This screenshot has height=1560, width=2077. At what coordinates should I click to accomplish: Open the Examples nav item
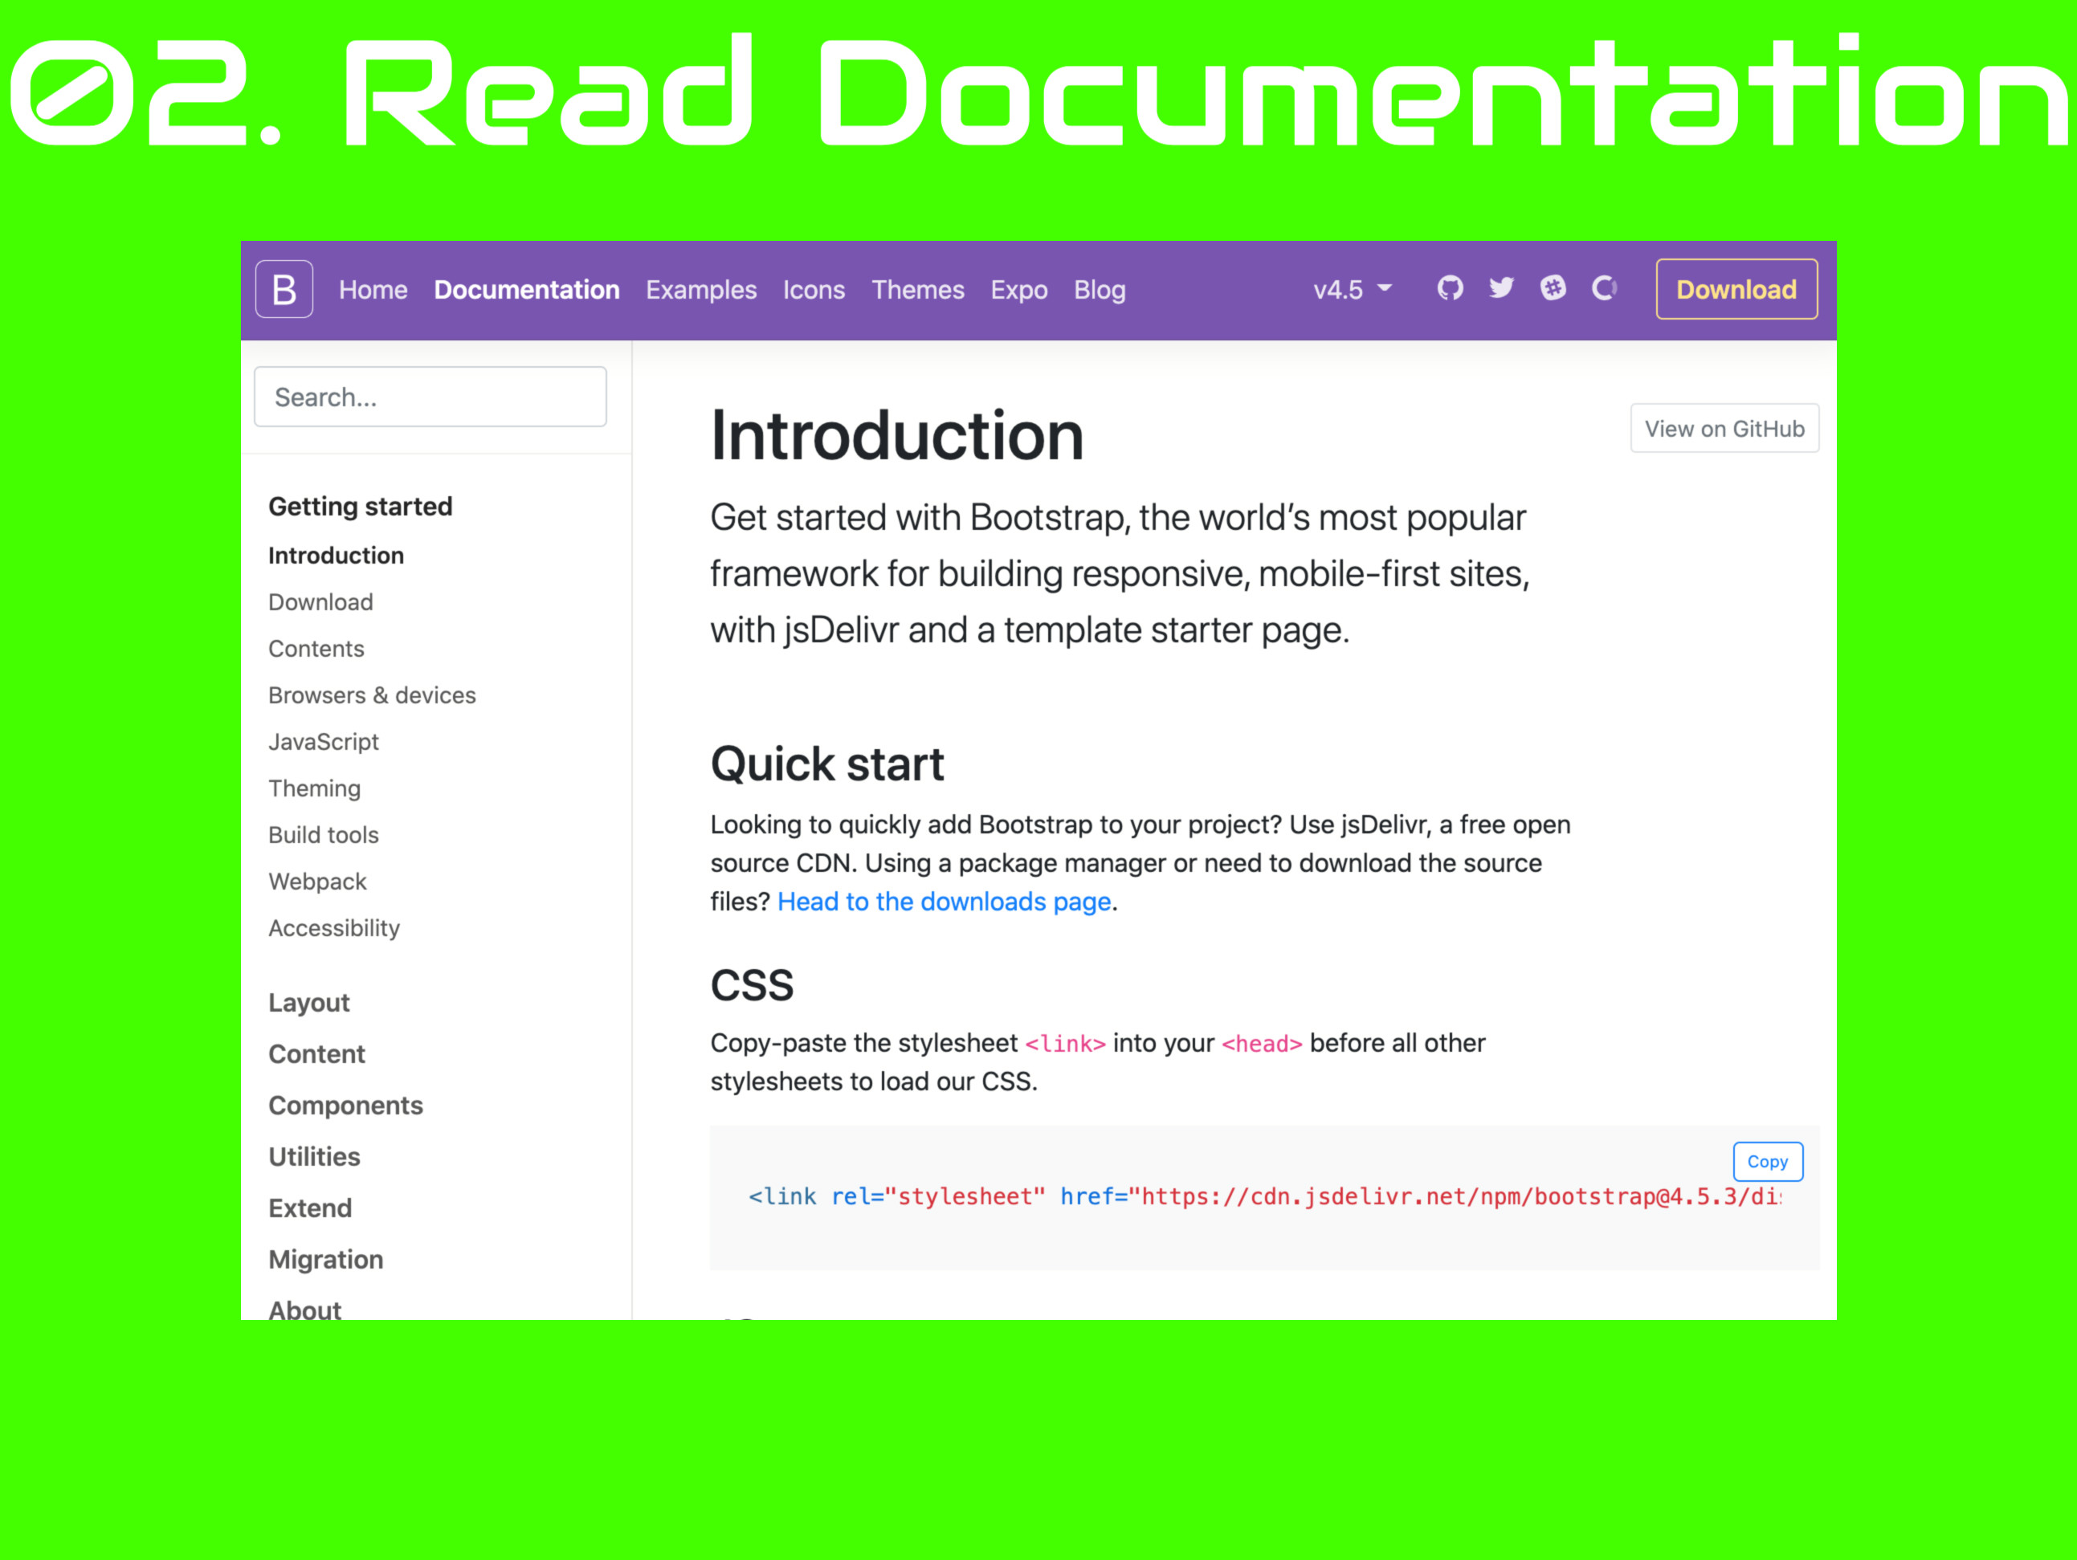coord(700,289)
